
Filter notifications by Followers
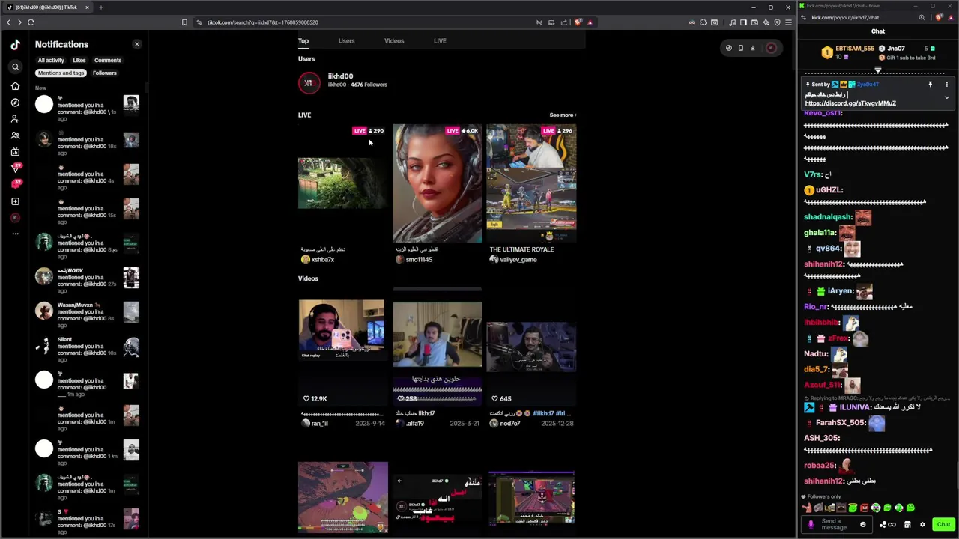click(x=105, y=73)
